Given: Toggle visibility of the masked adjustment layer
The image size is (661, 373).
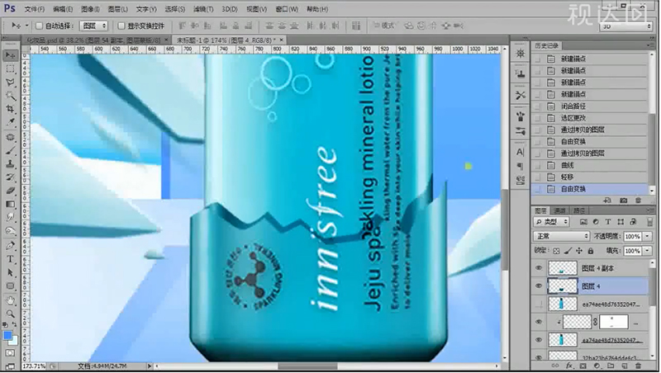Looking at the screenshot, I should 539,322.
